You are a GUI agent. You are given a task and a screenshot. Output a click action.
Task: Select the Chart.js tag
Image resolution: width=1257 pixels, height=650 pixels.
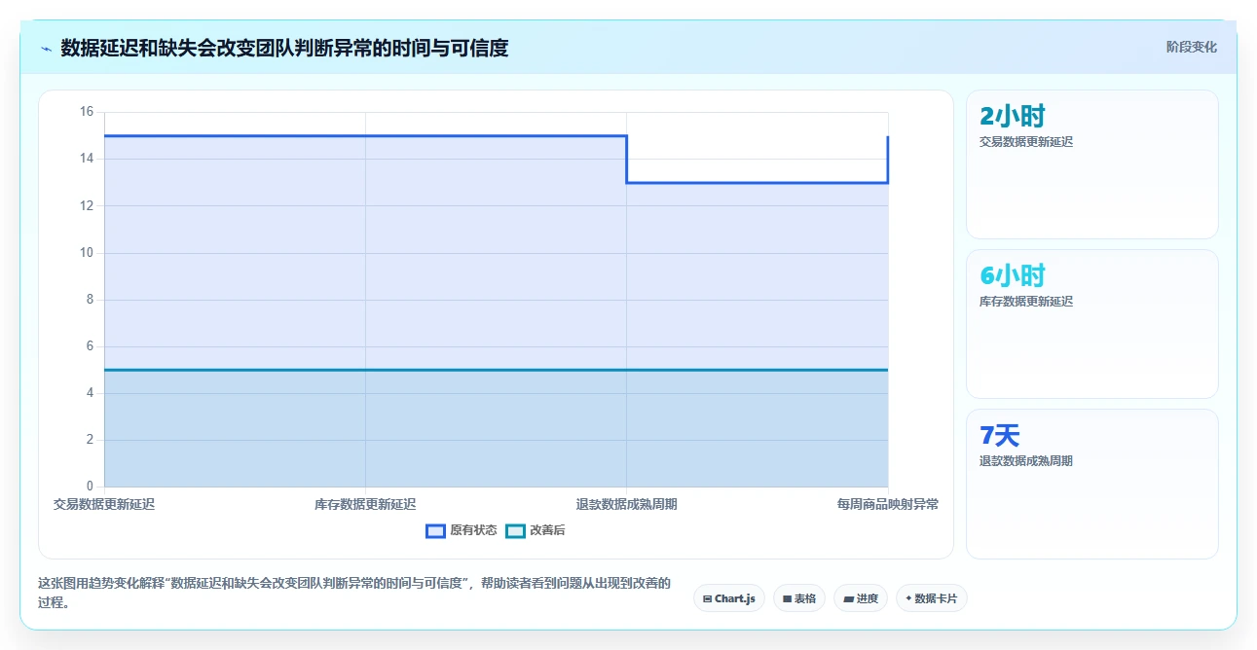[x=729, y=598]
